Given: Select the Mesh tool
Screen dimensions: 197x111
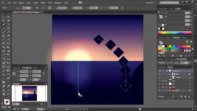Looking at the screenshot, I should (x=4, y=51).
